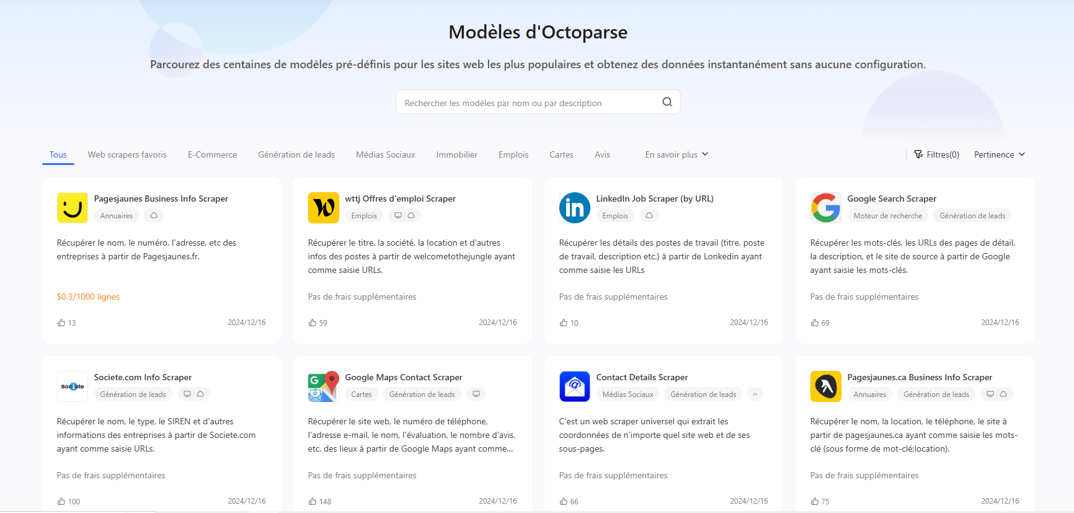This screenshot has width=1074, height=513.
Task: Open Societe.com Info Scraper title
Action: pos(143,377)
